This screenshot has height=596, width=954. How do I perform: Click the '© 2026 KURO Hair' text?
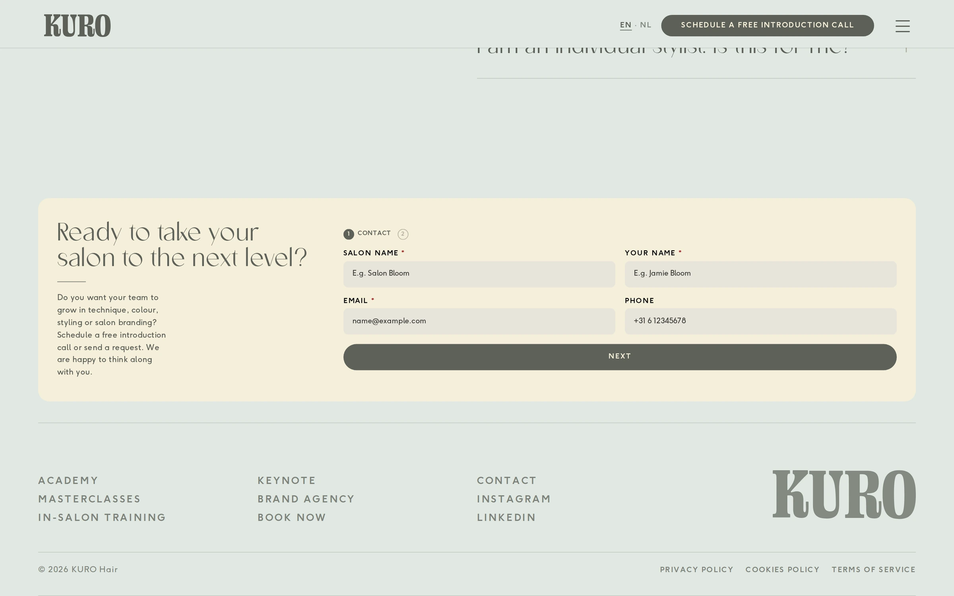78,569
